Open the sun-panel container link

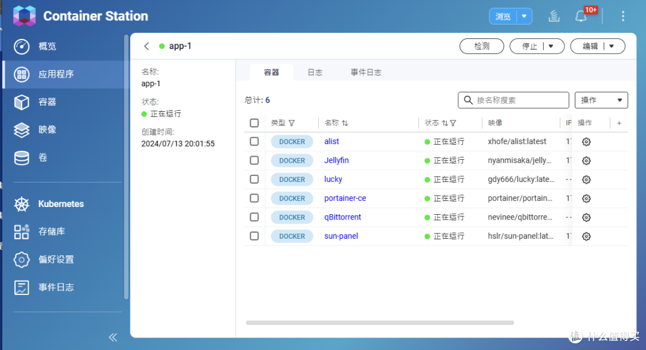click(x=341, y=236)
